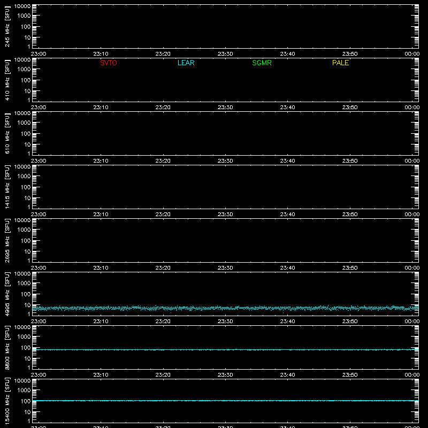Click the 1000 y-axis value in 410 MHz panel

tap(24, 70)
